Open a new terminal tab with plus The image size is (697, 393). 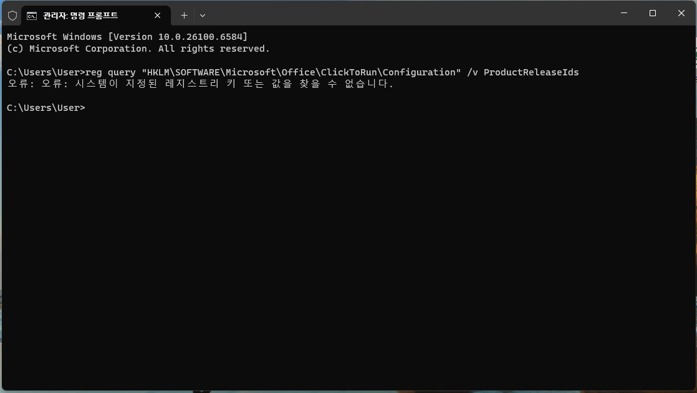tap(184, 16)
